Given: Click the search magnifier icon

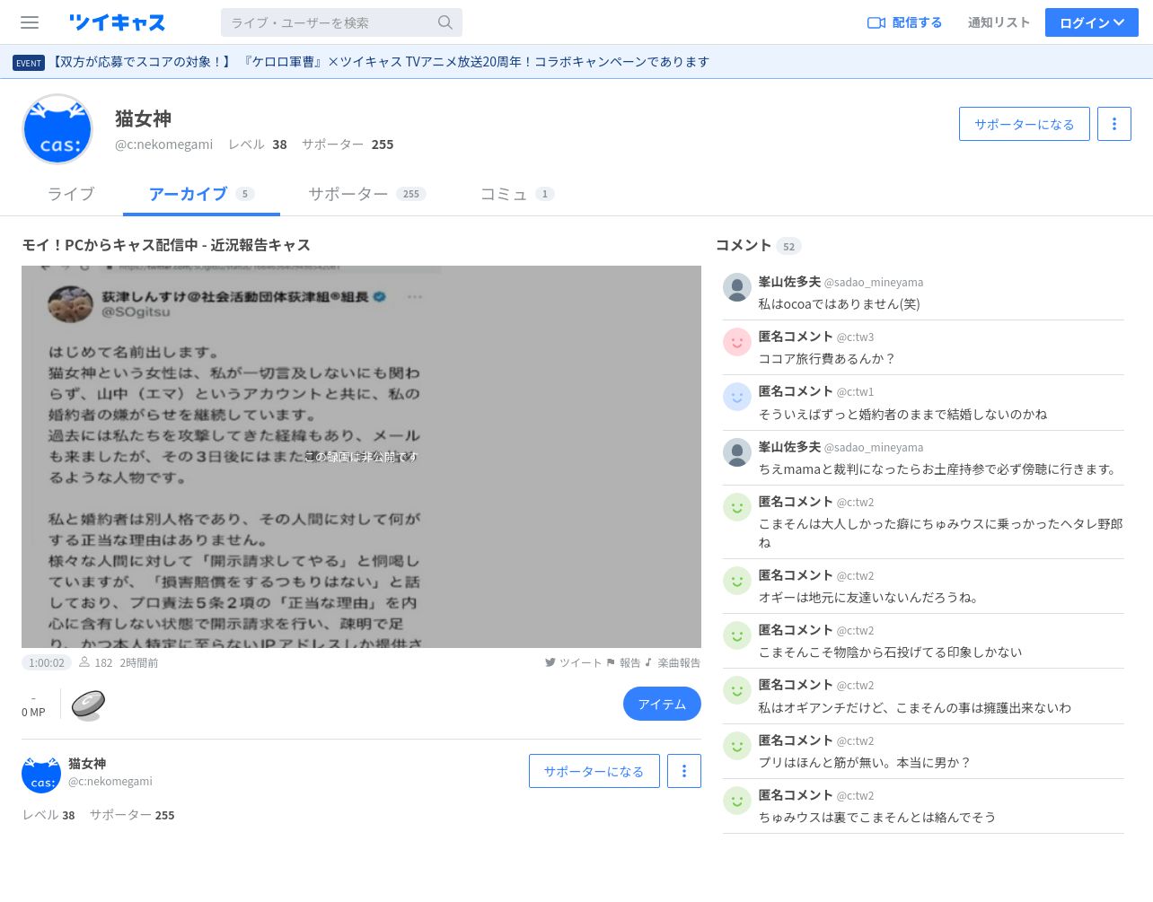Looking at the screenshot, I should point(445,22).
